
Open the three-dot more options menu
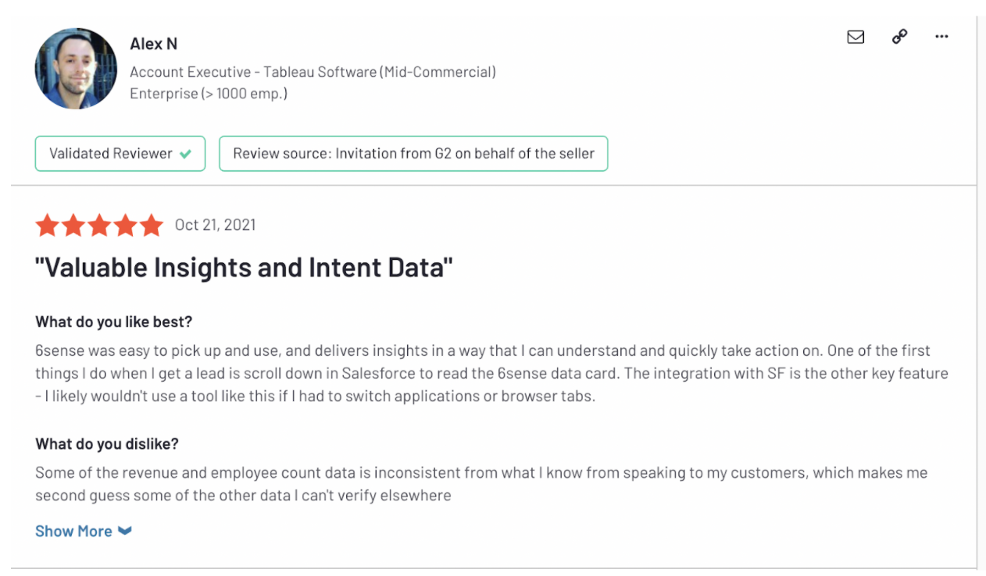(x=941, y=37)
